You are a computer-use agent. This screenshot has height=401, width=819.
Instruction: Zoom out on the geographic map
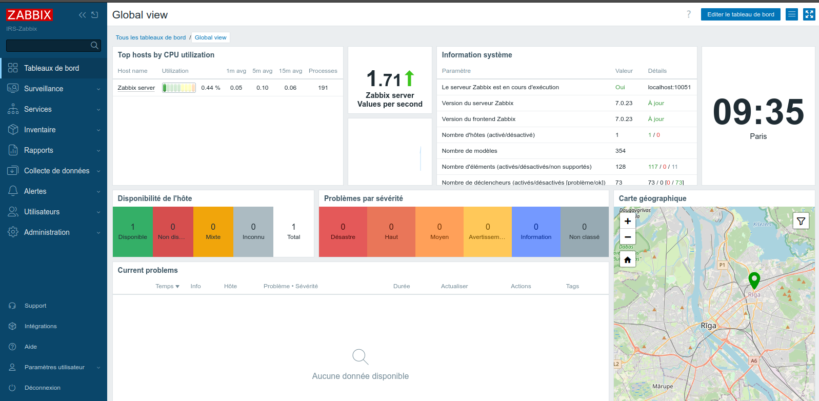628,237
